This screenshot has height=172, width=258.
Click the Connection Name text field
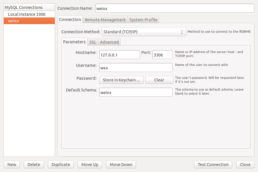(174, 8)
